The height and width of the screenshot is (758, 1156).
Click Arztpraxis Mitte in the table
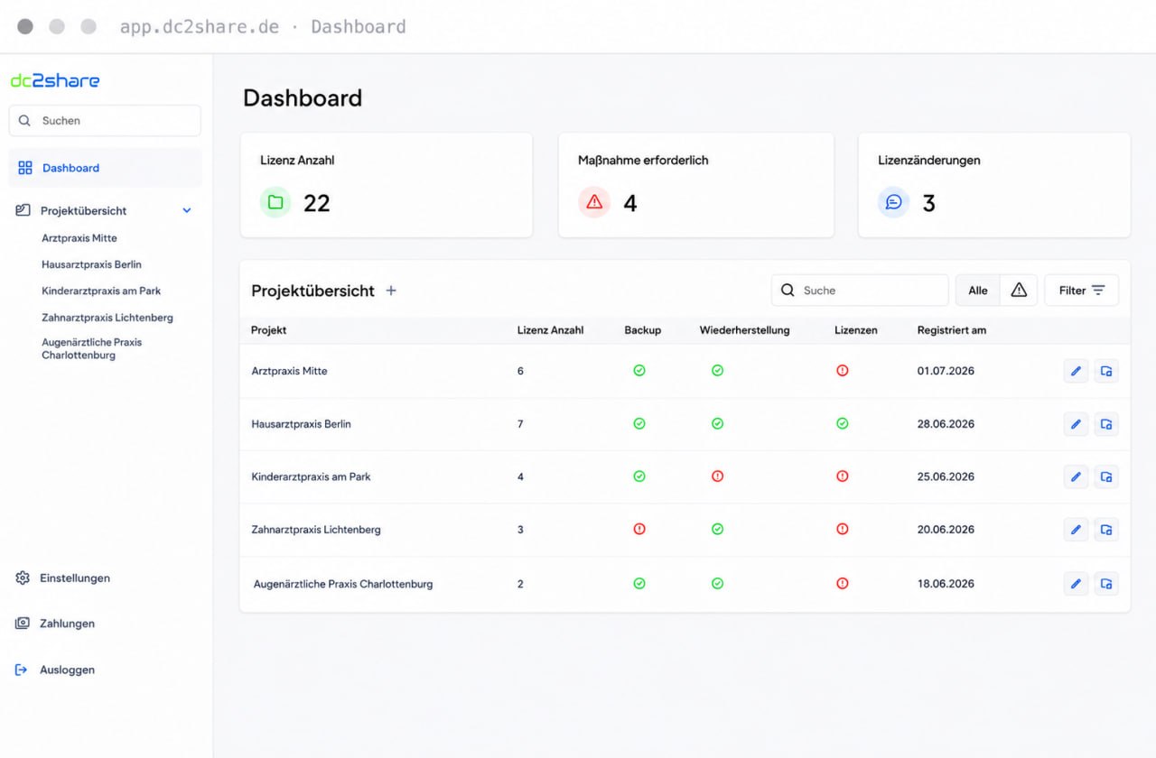pos(289,371)
